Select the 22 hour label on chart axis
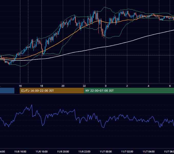The width and height of the screenshot is (174, 154). [x=84, y=86]
